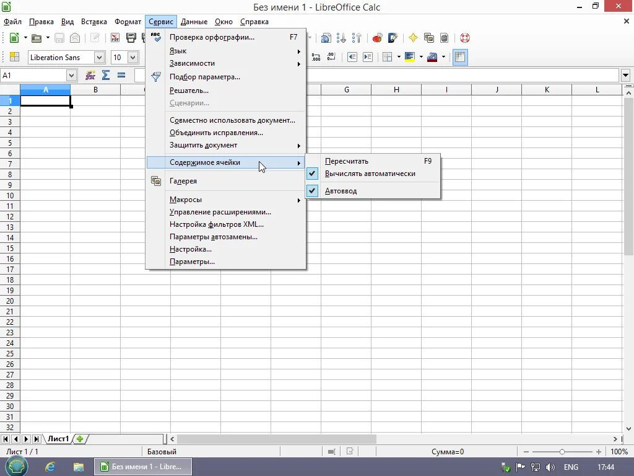
Task: Select the Лист1 sheet tab
Action: click(x=58, y=439)
